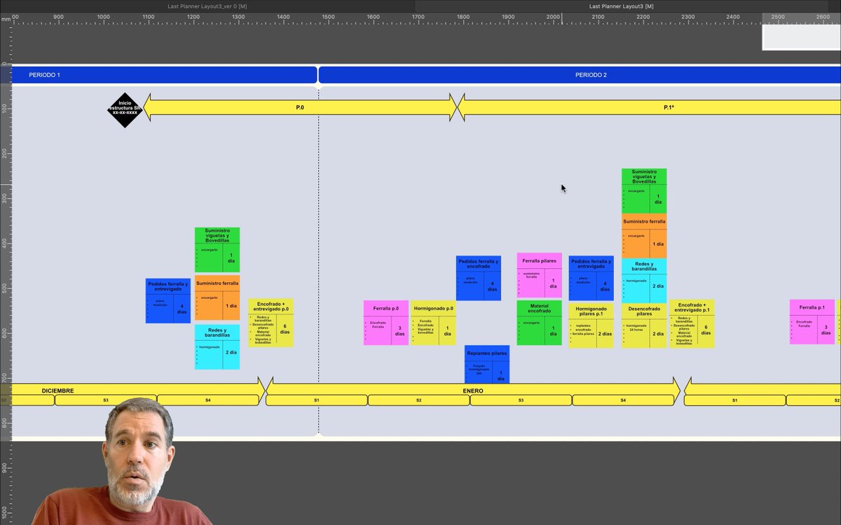Select the blue Replanteo pilares card
841x525 pixels.
pos(487,364)
